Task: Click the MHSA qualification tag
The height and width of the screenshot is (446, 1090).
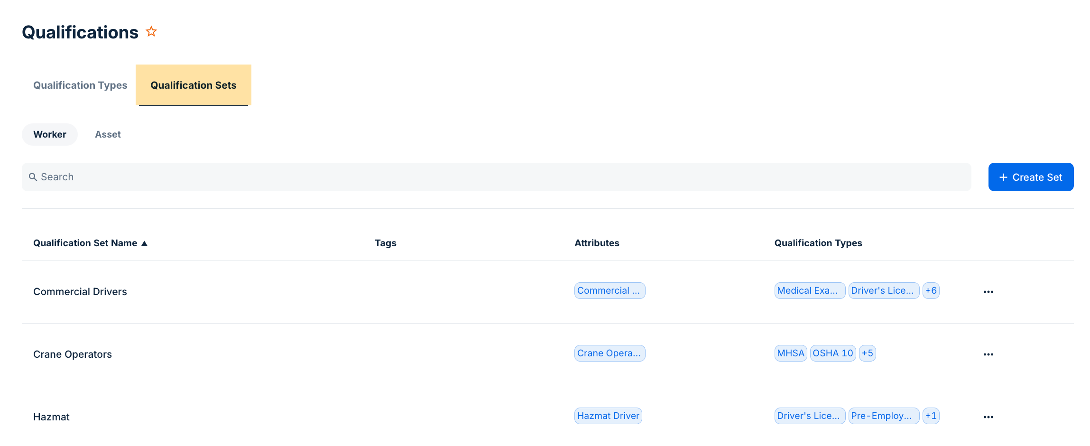Action: [790, 353]
